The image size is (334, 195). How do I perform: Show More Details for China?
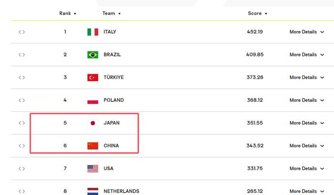(307, 146)
